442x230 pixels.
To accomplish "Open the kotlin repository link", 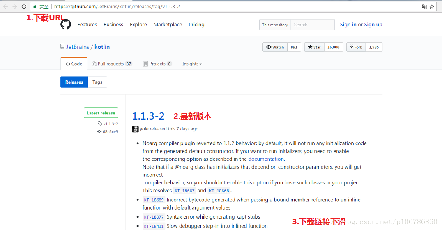I will (x=102, y=47).
